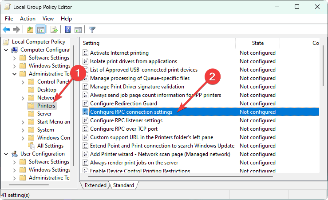Select Always send job page count information
The width and height of the screenshot is (328, 200).
(x=155, y=95)
